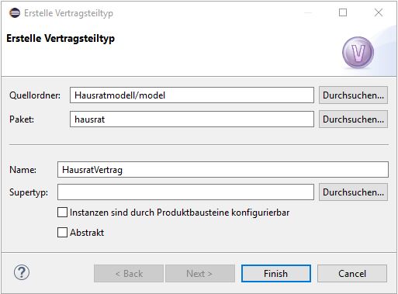Click the Erstelle Vertragsteiltyp title bar text
The width and height of the screenshot is (398, 294).
68,13
